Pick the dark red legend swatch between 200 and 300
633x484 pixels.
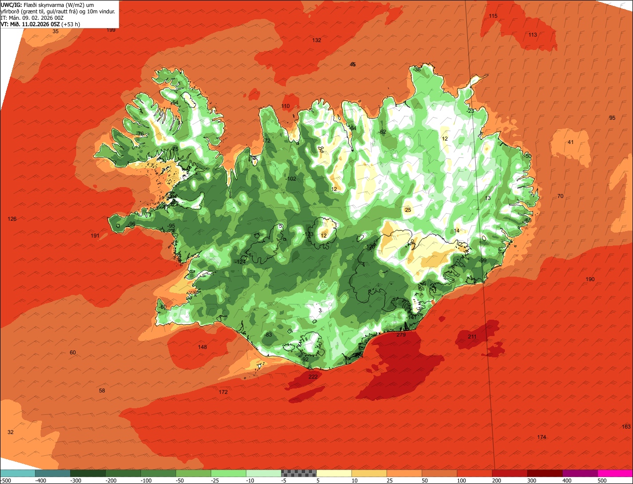click(510, 473)
